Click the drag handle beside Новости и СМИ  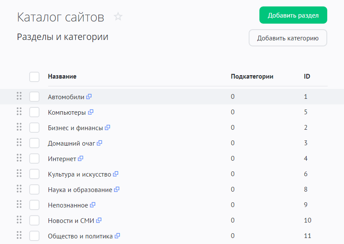click(x=19, y=220)
